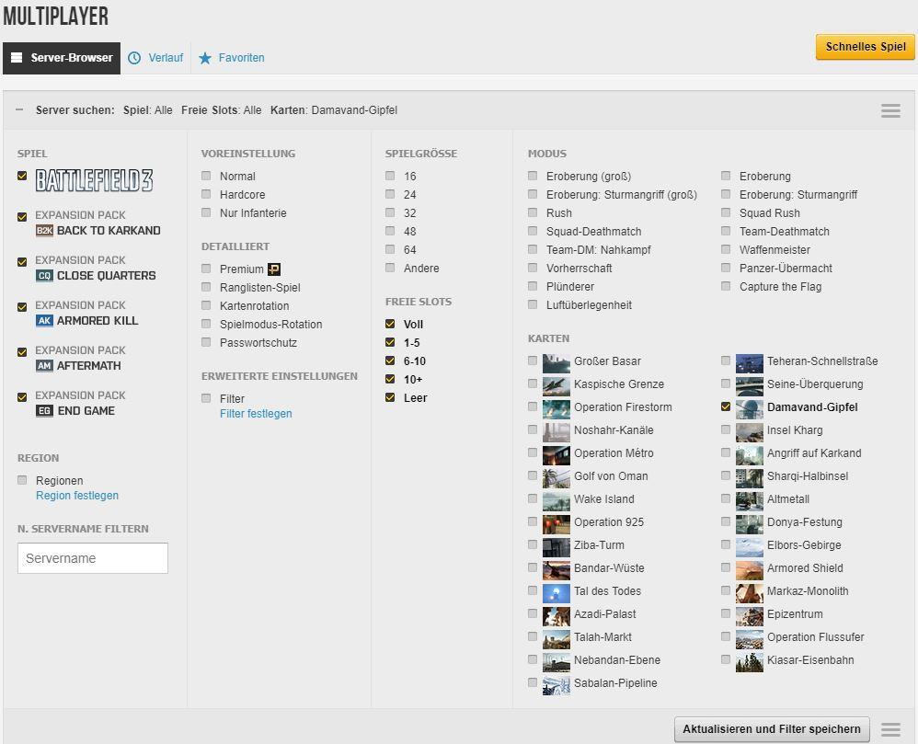This screenshot has height=744, width=918.
Task: Click the EG End Game badge
Action: point(44,411)
